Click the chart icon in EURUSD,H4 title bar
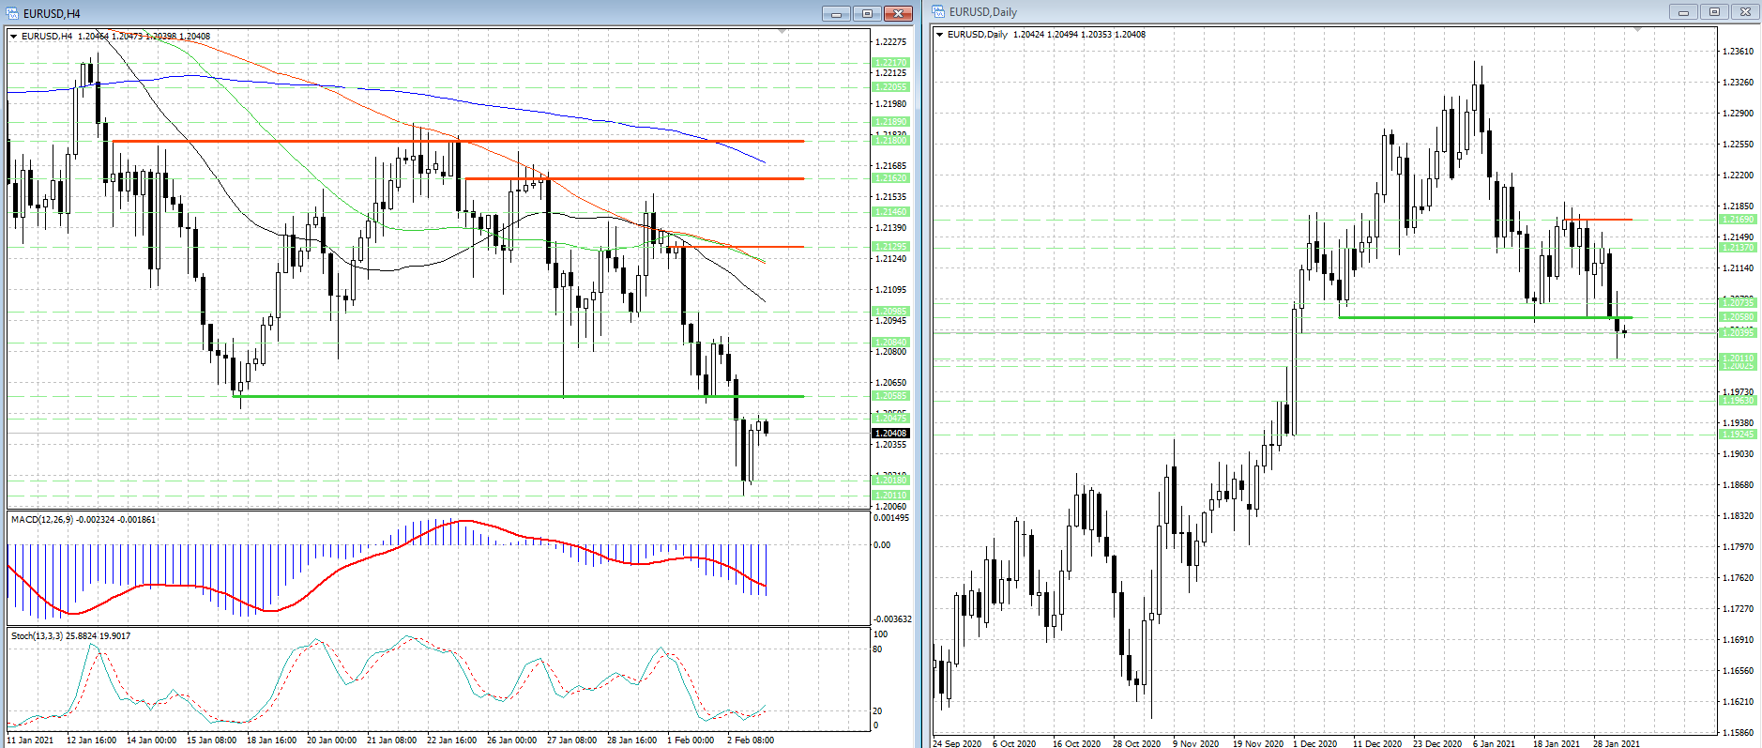1762x748 pixels. click(13, 13)
